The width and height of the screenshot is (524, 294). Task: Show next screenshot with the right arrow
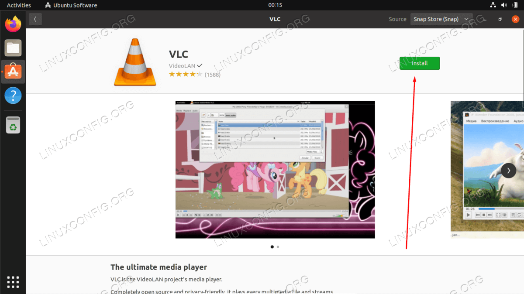[509, 170]
